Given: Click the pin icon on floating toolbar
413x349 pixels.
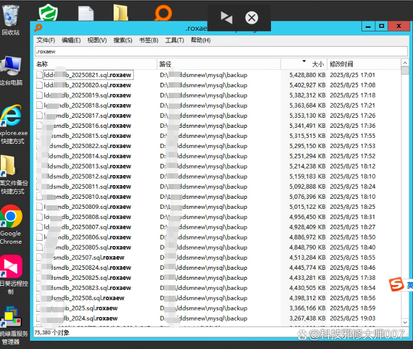Looking at the screenshot, I should click(227, 17).
